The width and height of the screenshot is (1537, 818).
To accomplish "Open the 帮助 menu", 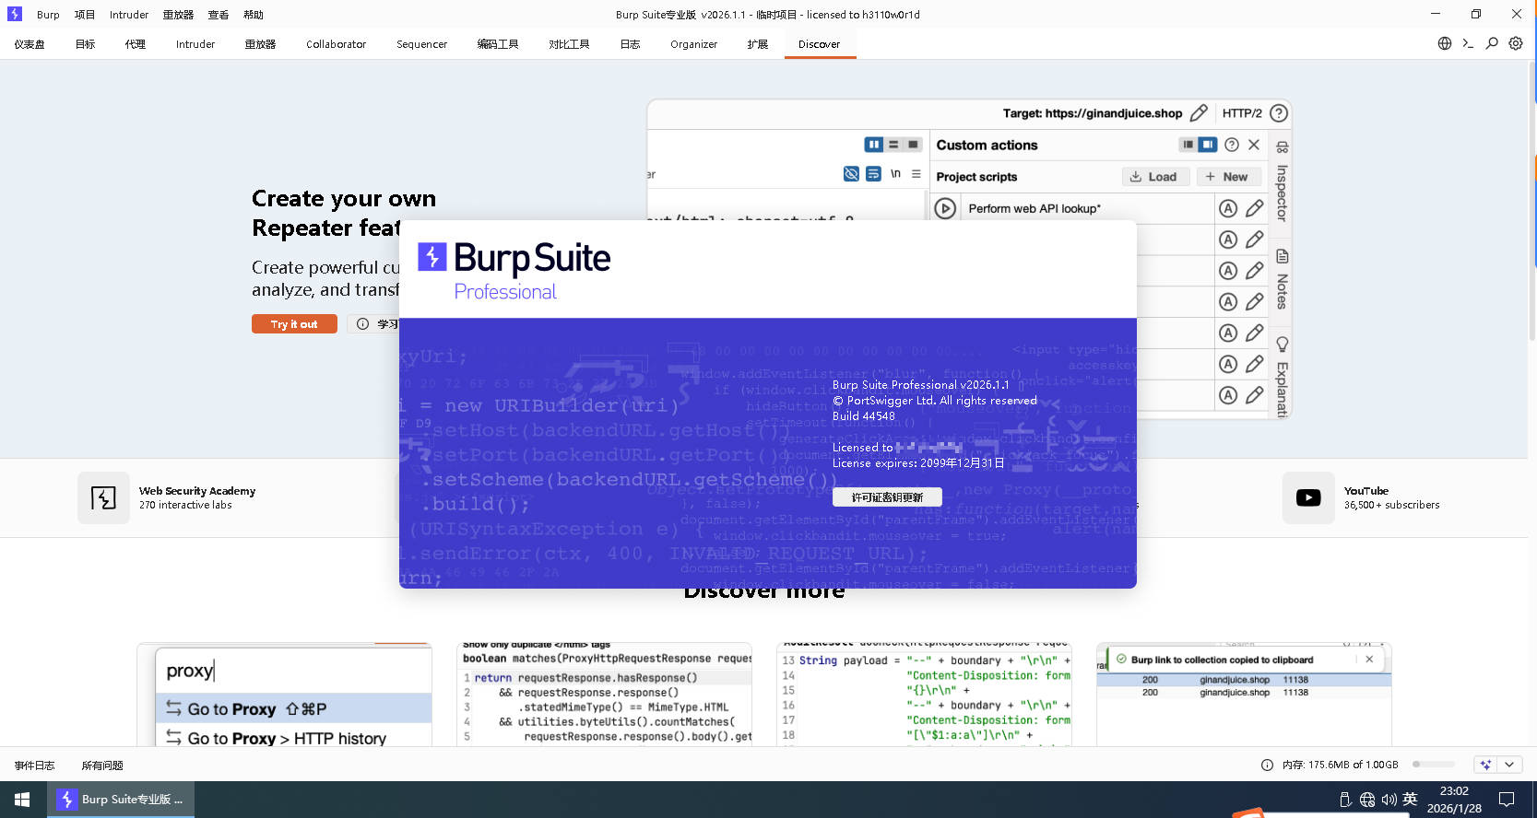I will (x=254, y=15).
